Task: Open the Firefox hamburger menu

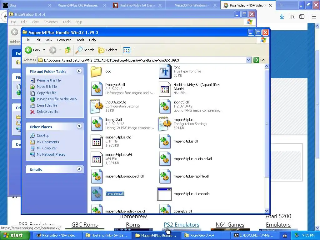Action: click(314, 17)
